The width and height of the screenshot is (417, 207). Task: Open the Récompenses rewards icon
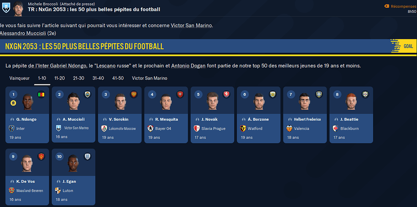387,6
